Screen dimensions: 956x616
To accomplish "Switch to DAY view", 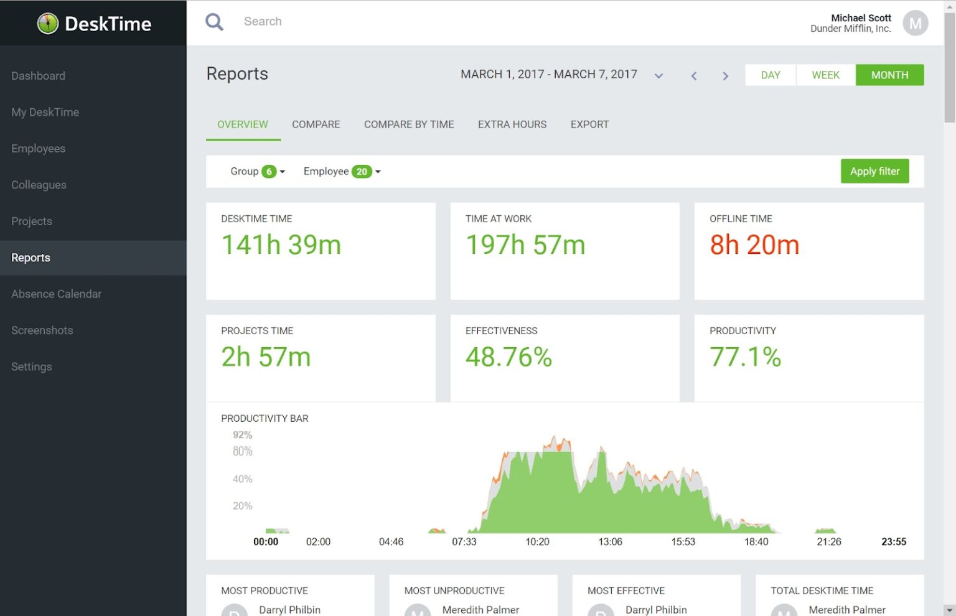I will [x=770, y=75].
